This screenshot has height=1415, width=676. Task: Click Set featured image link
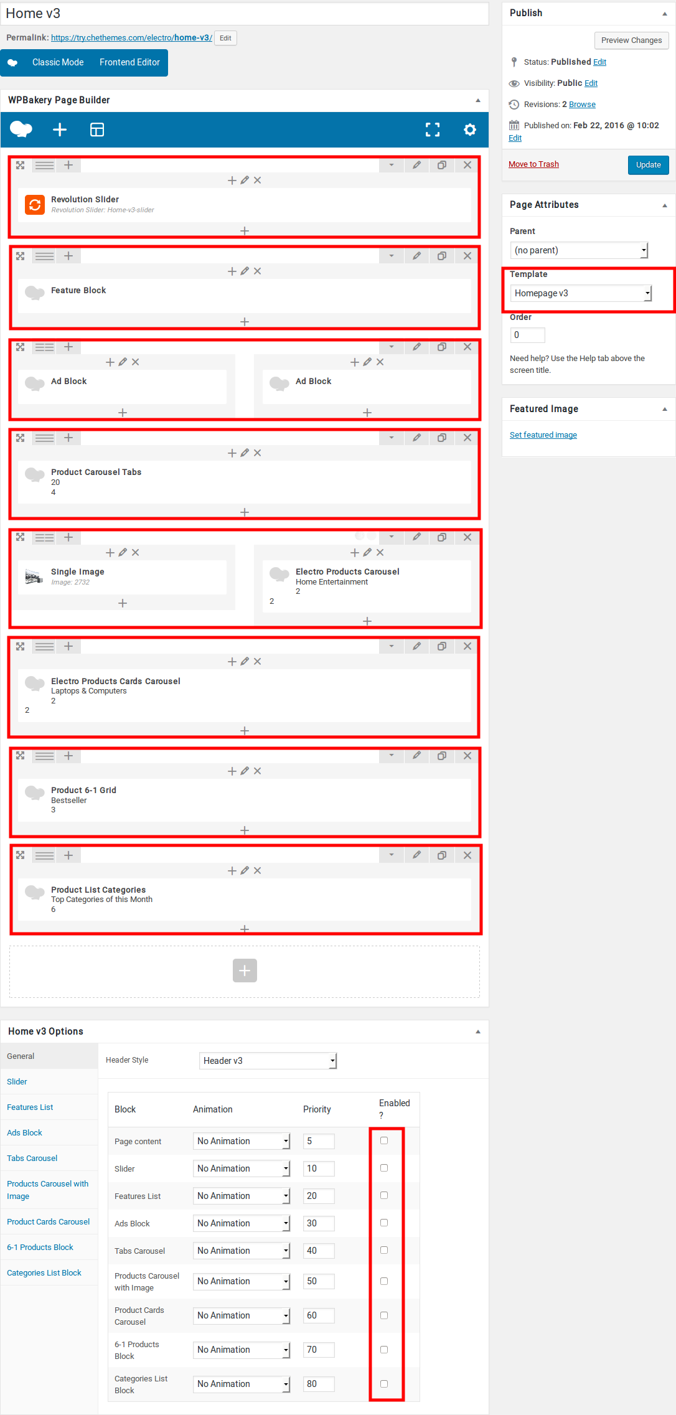point(543,435)
